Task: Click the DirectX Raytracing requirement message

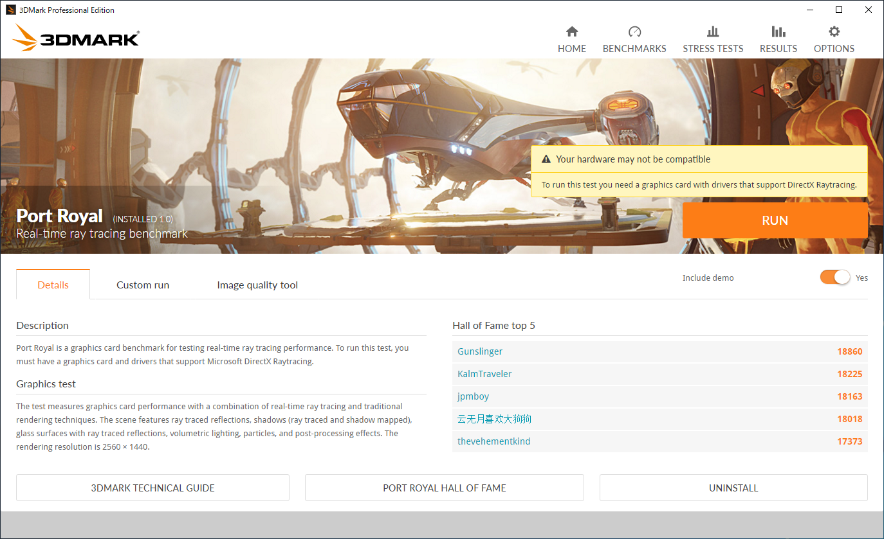Action: coord(699,184)
